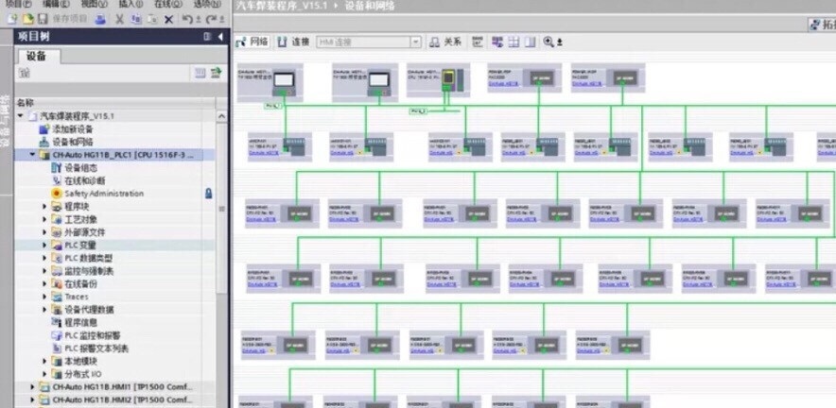Expand the 工艺对象 folder

click(44, 219)
